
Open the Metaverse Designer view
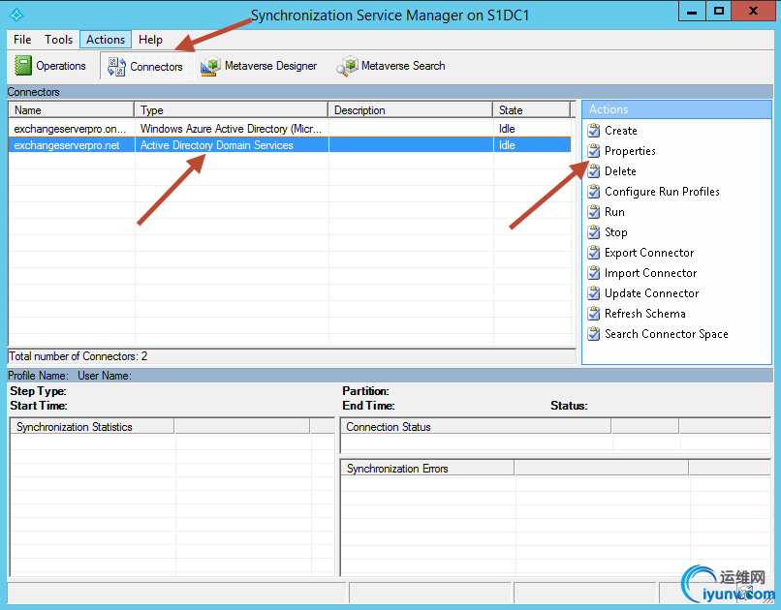[259, 66]
